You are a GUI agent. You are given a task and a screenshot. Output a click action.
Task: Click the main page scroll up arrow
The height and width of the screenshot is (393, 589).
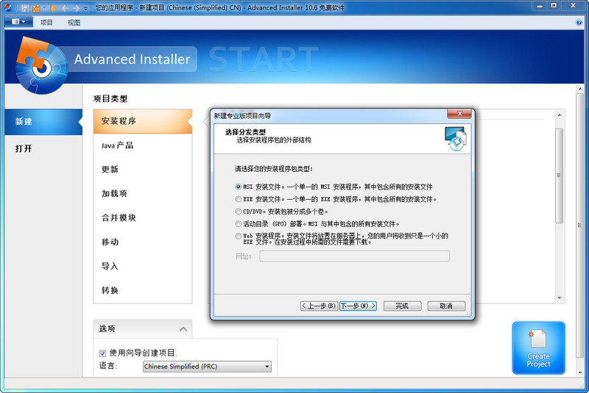pyautogui.click(x=580, y=89)
